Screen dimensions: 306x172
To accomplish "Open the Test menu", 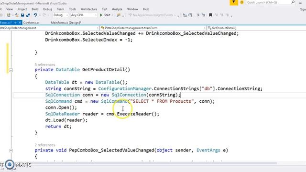I will pyautogui.click(x=105, y=9).
